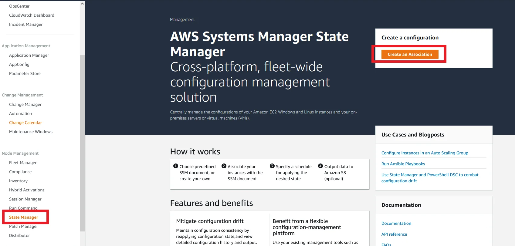This screenshot has width=515, height=246.
Task: Select Application Manager
Action: [29, 55]
